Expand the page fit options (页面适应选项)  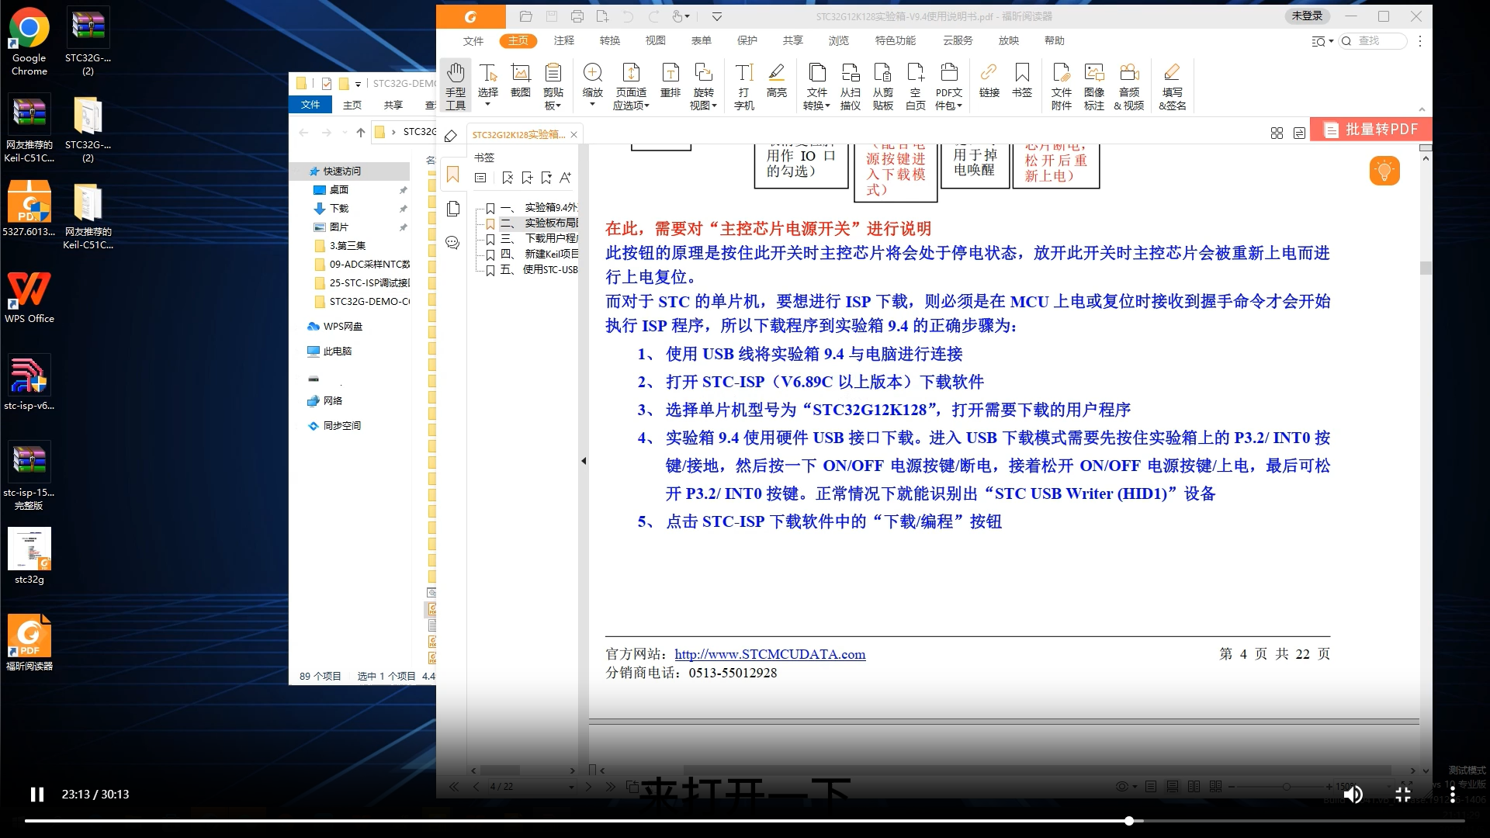pyautogui.click(x=632, y=85)
